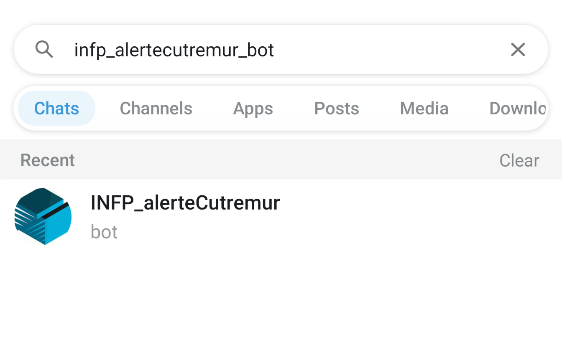Switch to the Channels tab
562x359 pixels.
[x=156, y=109]
